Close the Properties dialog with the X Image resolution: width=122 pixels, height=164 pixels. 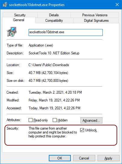(117, 5)
